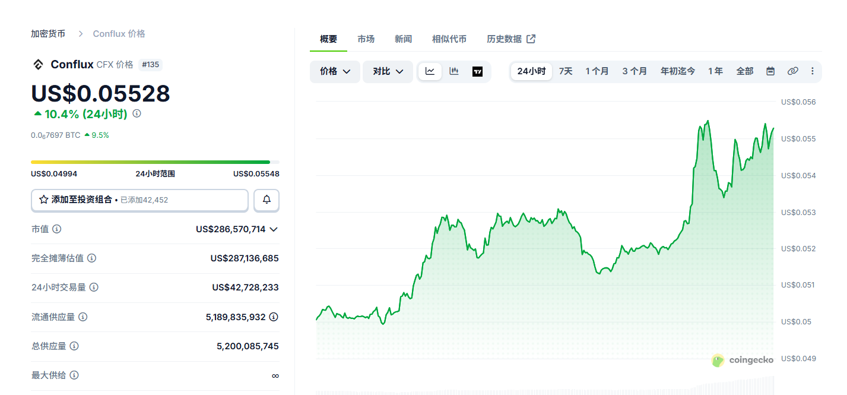Click the US$0.056 axis label

[x=798, y=102]
